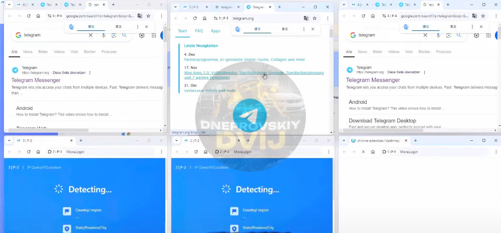Clear the Google search box in P-6 window
This screenshot has height=233, width=501.
(x=91, y=35)
